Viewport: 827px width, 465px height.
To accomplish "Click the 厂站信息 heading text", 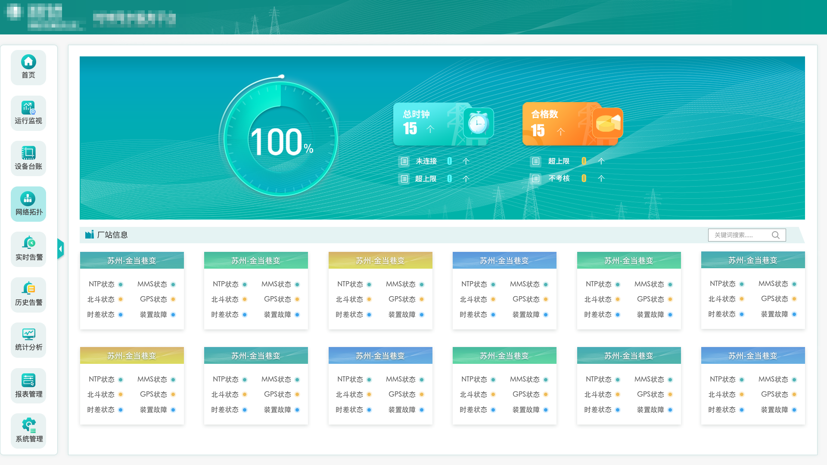I will 112,235.
